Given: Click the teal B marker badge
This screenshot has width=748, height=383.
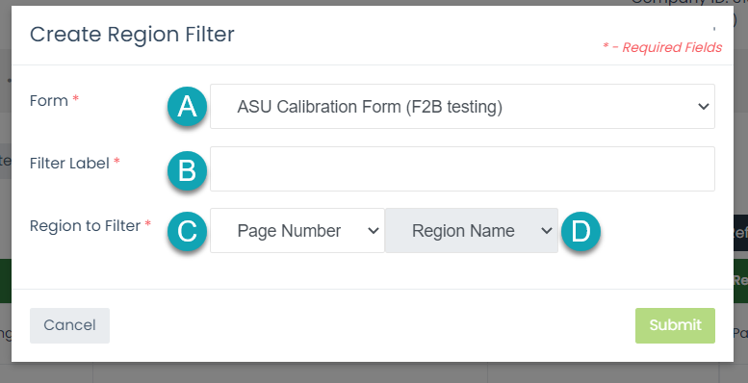Looking at the screenshot, I should (x=187, y=170).
